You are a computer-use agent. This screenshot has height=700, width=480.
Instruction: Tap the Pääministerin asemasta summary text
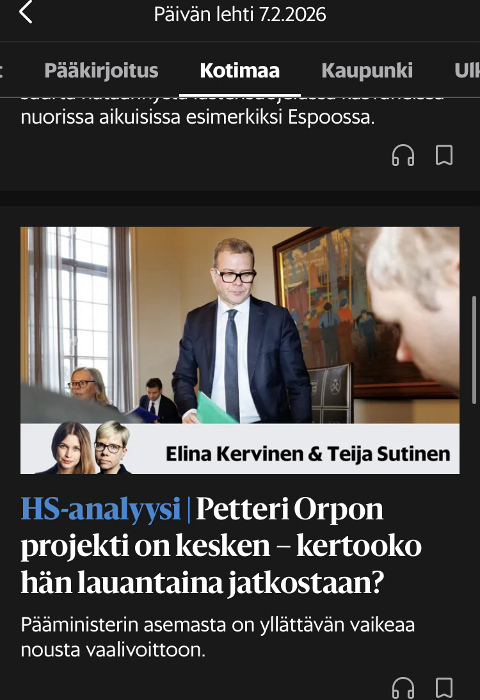coord(218,637)
